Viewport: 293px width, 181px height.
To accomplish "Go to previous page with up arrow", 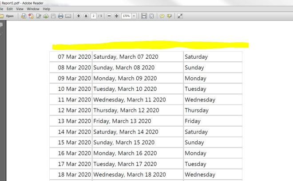I will (79, 16).
